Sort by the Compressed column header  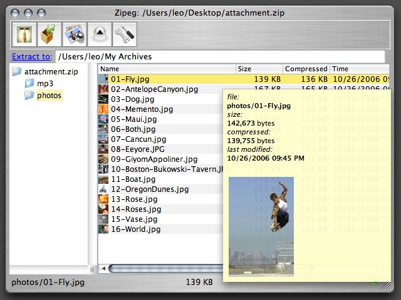point(306,69)
